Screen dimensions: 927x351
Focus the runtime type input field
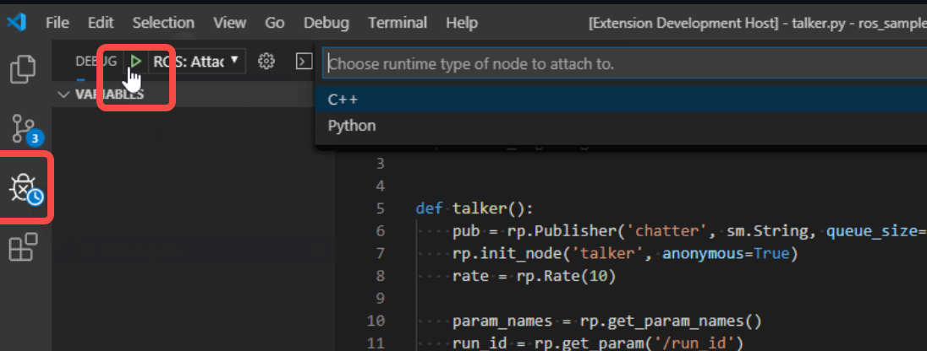pyautogui.click(x=625, y=63)
